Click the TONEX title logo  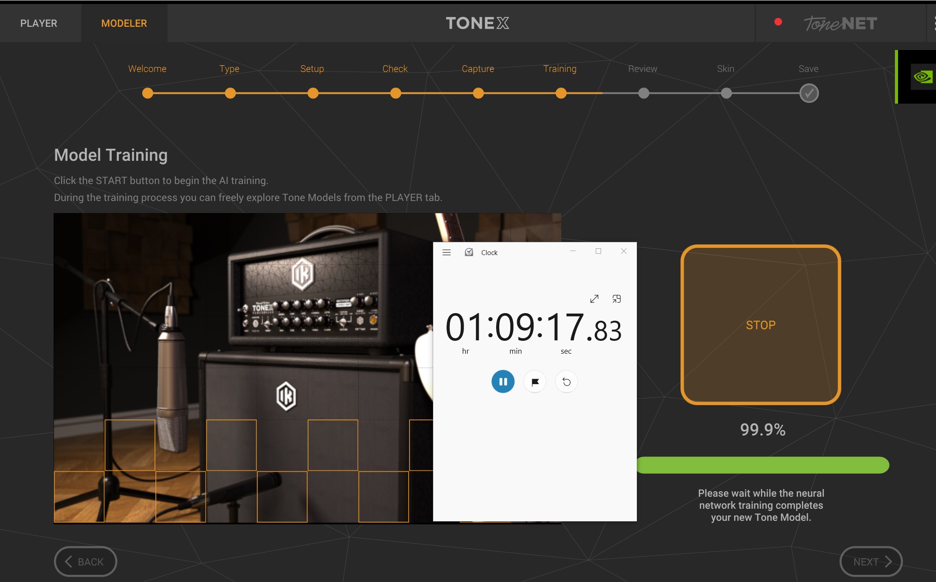(x=477, y=23)
